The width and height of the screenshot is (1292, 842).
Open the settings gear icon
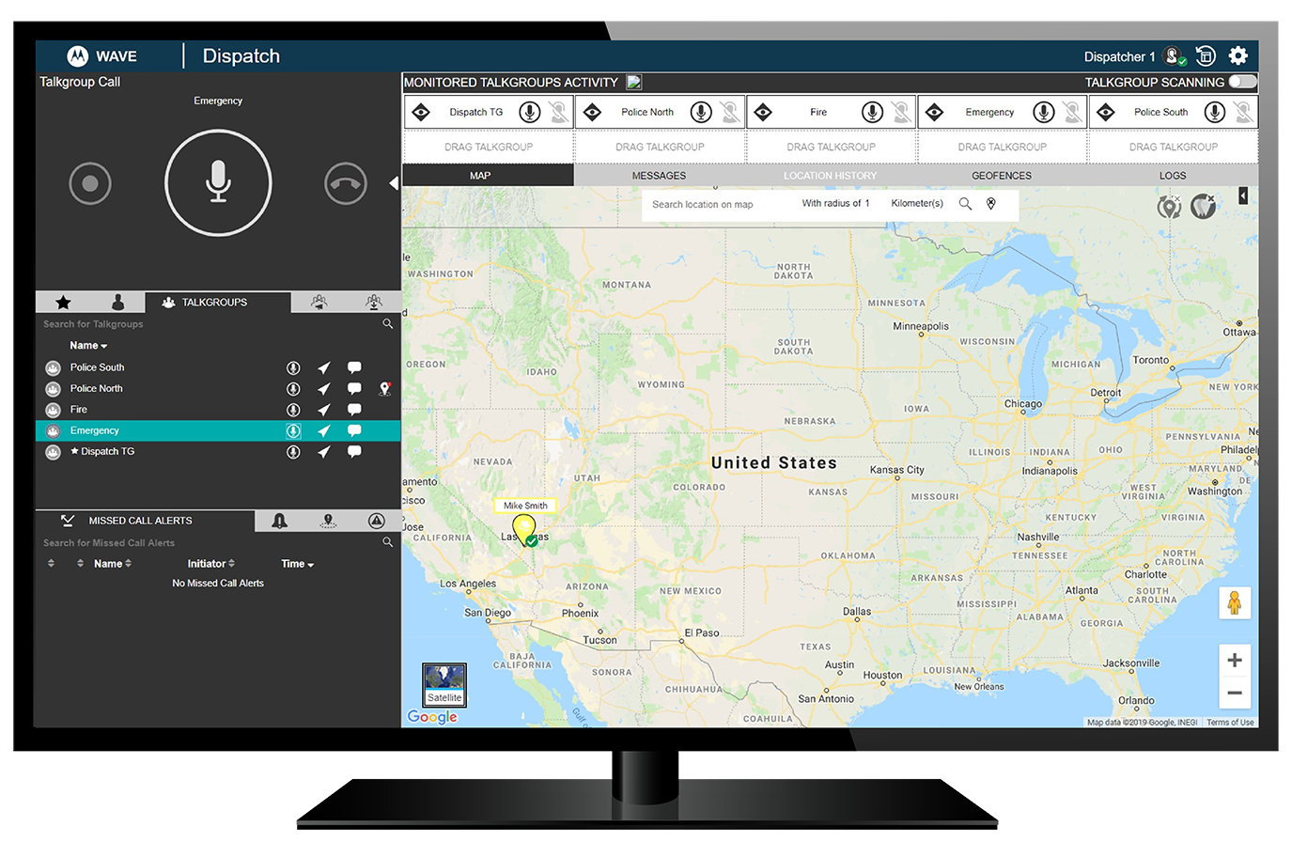click(1238, 56)
